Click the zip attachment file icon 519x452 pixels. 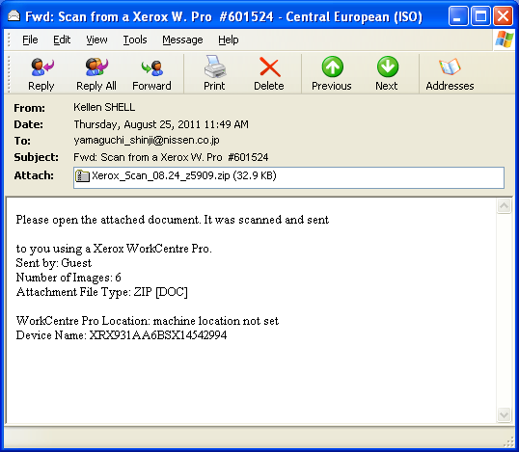click(x=82, y=175)
